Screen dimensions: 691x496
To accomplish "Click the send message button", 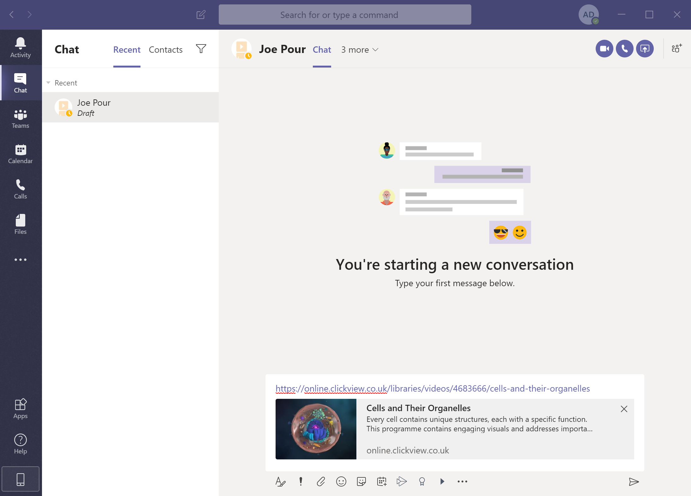I will click(634, 481).
